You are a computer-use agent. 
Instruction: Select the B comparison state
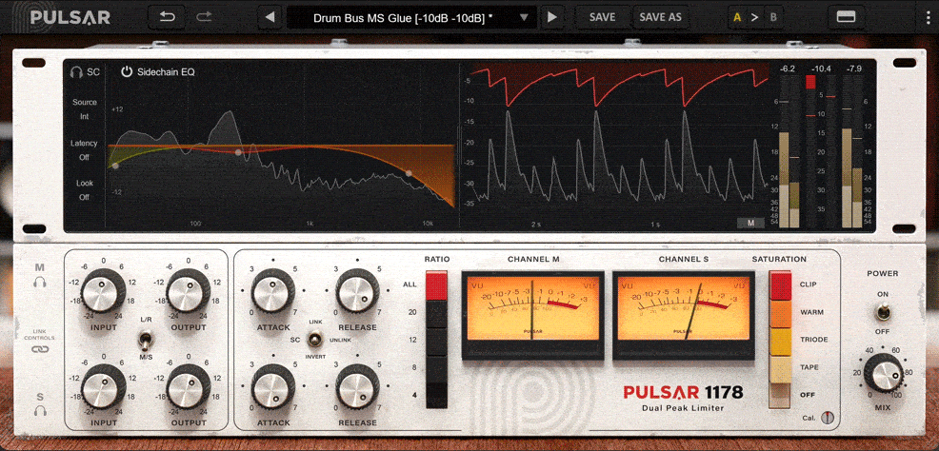pyautogui.click(x=773, y=17)
